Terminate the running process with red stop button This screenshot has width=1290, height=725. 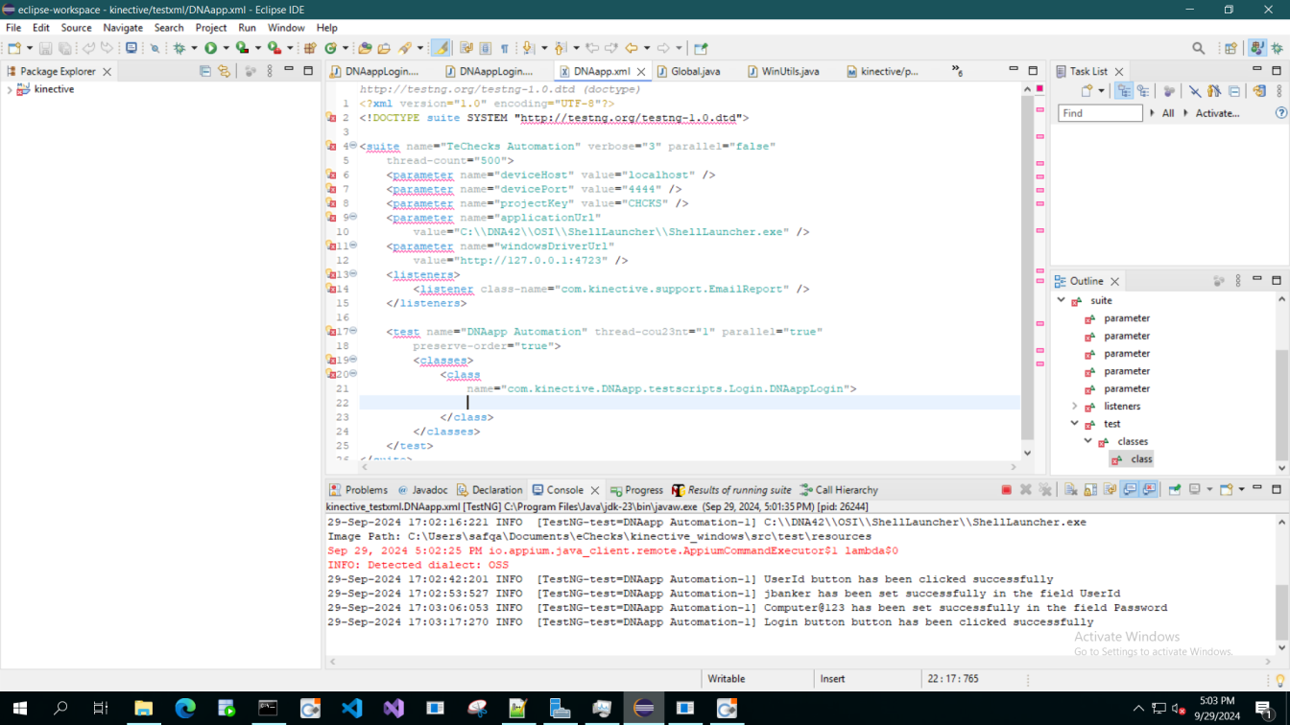[1006, 490]
